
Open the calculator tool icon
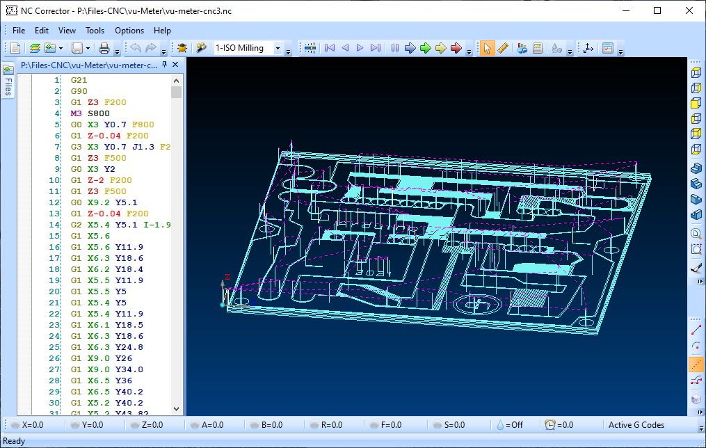click(x=538, y=48)
